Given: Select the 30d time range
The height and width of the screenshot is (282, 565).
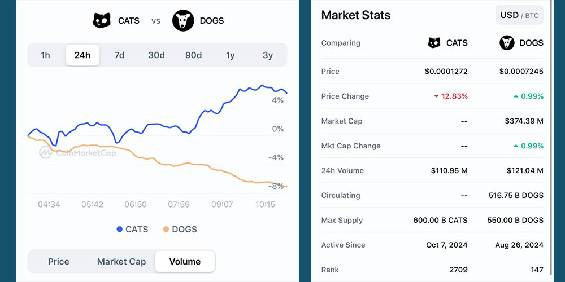Looking at the screenshot, I should 157,55.
